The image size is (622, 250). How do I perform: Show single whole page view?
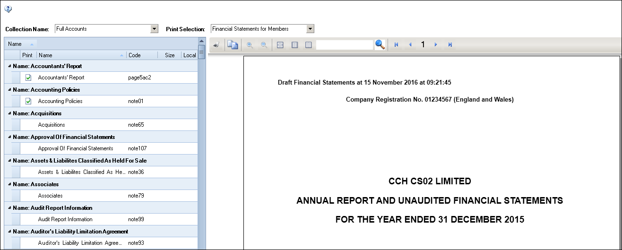294,45
